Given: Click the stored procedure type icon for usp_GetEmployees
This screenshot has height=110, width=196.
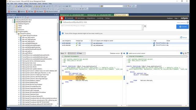Looking at the screenshot, I should [154, 45].
